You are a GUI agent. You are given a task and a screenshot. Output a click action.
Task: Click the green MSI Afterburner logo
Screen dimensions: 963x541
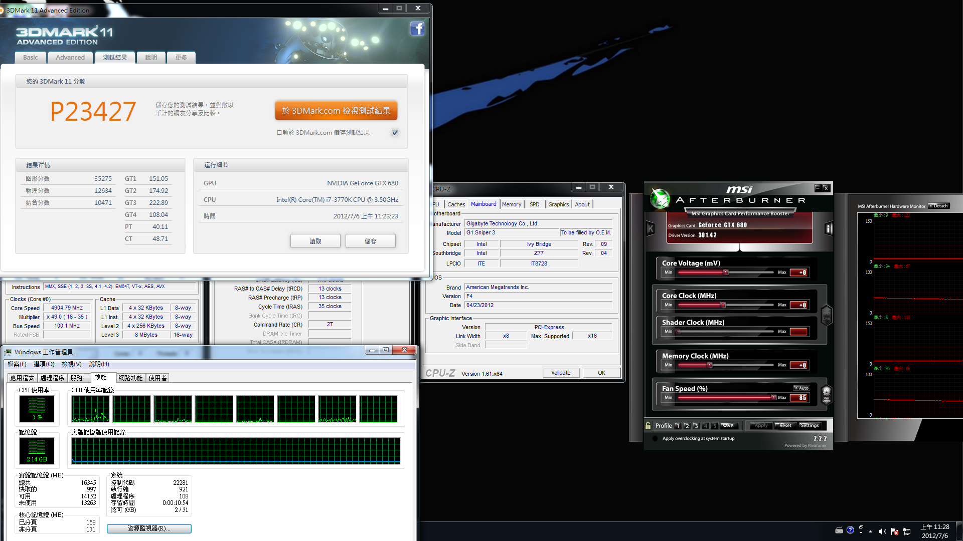[660, 199]
